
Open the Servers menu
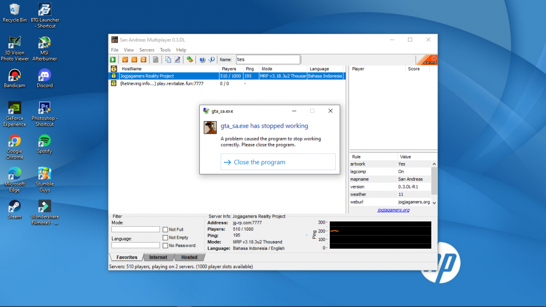(146, 50)
